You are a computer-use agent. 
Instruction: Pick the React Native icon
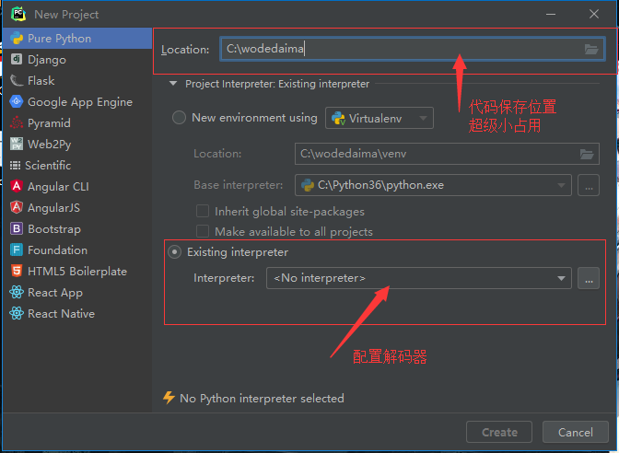(x=17, y=314)
